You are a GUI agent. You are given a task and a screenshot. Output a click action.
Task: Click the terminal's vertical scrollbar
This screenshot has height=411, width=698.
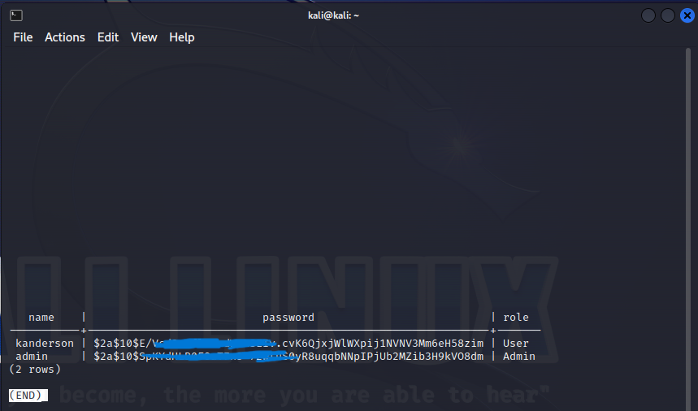point(689,203)
